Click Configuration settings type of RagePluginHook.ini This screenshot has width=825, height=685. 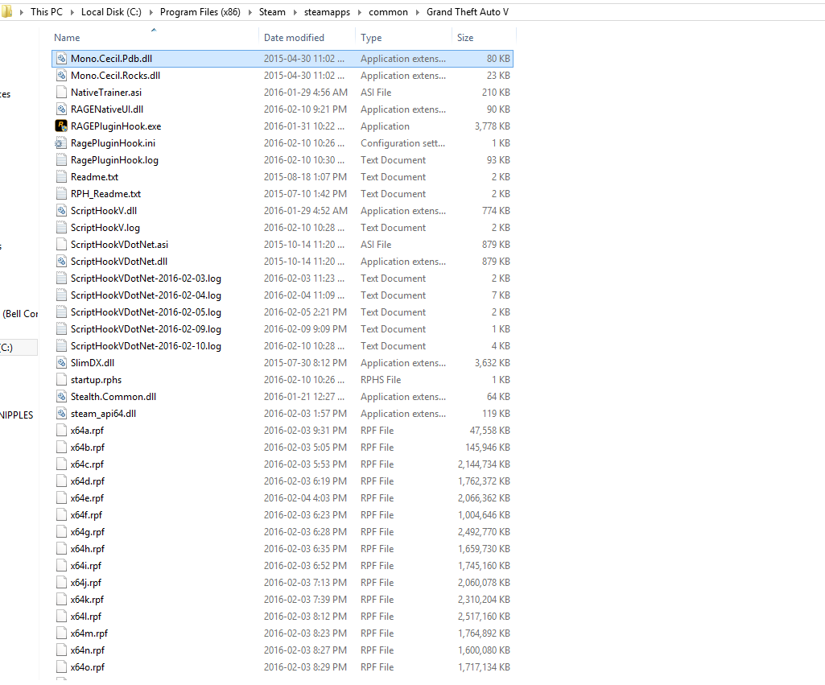pyautogui.click(x=402, y=142)
